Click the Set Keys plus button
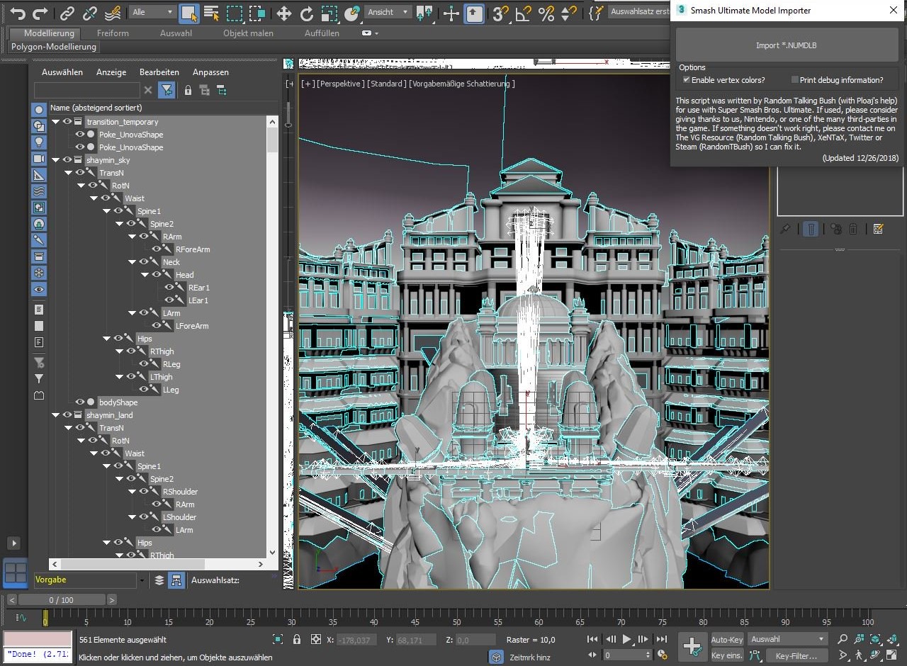 (x=692, y=646)
